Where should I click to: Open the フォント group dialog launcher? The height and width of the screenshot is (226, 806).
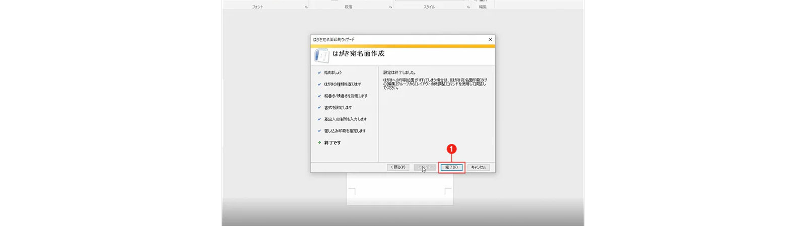tap(306, 7)
